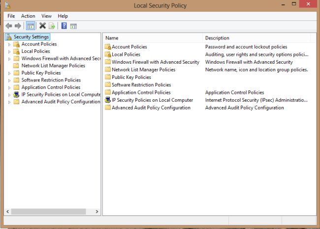Sort by the Name column header
This screenshot has height=229, width=320.
point(153,38)
